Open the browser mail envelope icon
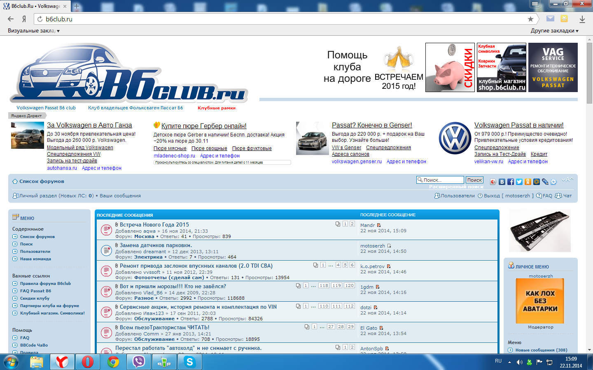Screen dimensions: 593x370 550,18
